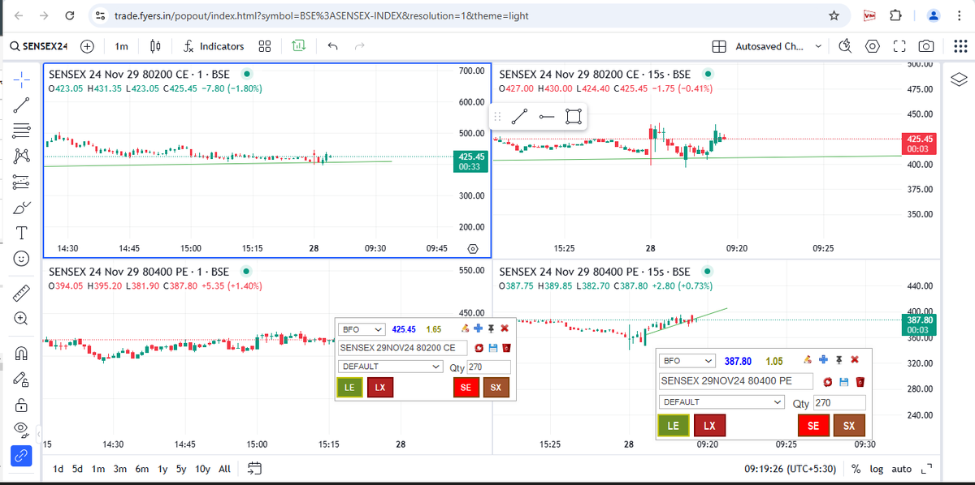
Task: Click trend line icon in floating favorites toolbar
Action: 520,117
